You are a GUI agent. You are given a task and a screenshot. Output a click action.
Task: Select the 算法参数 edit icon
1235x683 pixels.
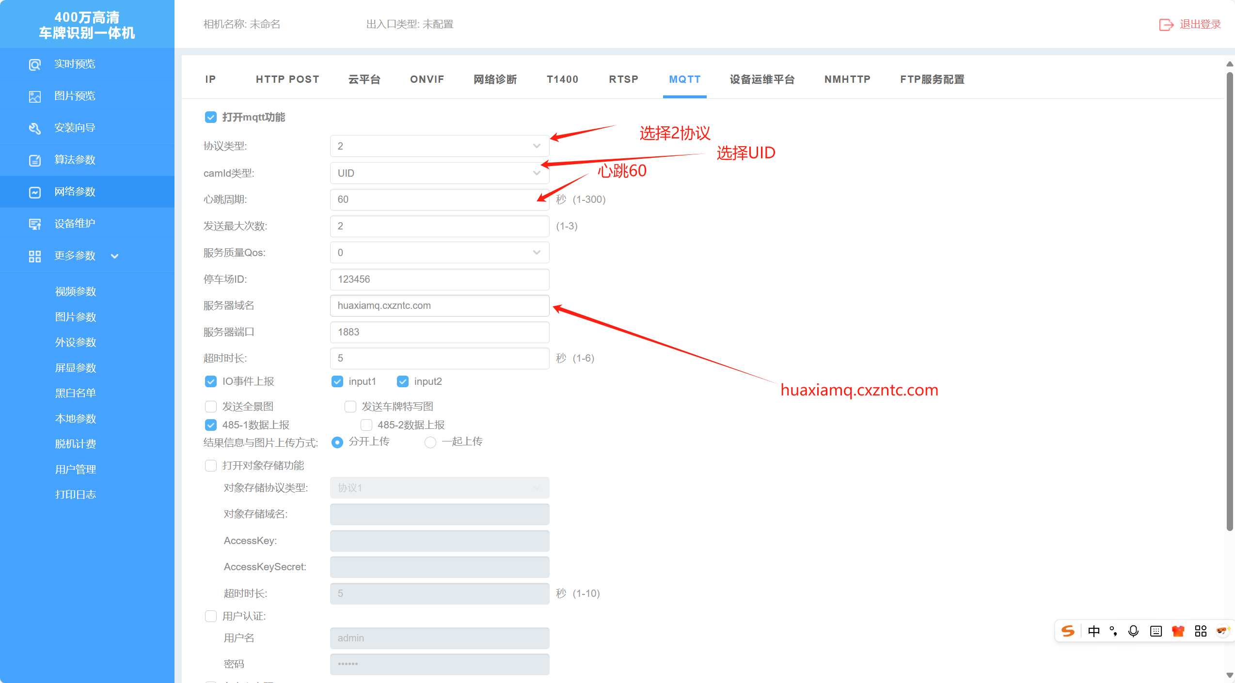tap(35, 160)
